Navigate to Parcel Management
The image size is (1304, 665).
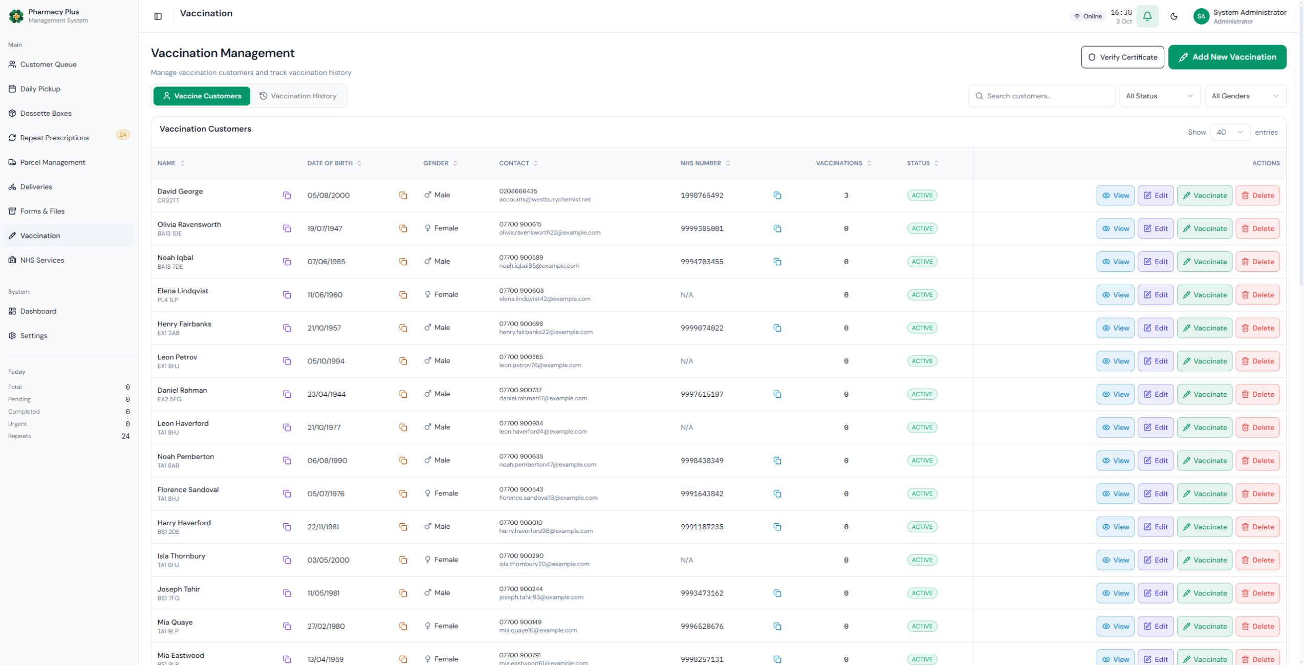pos(69,162)
